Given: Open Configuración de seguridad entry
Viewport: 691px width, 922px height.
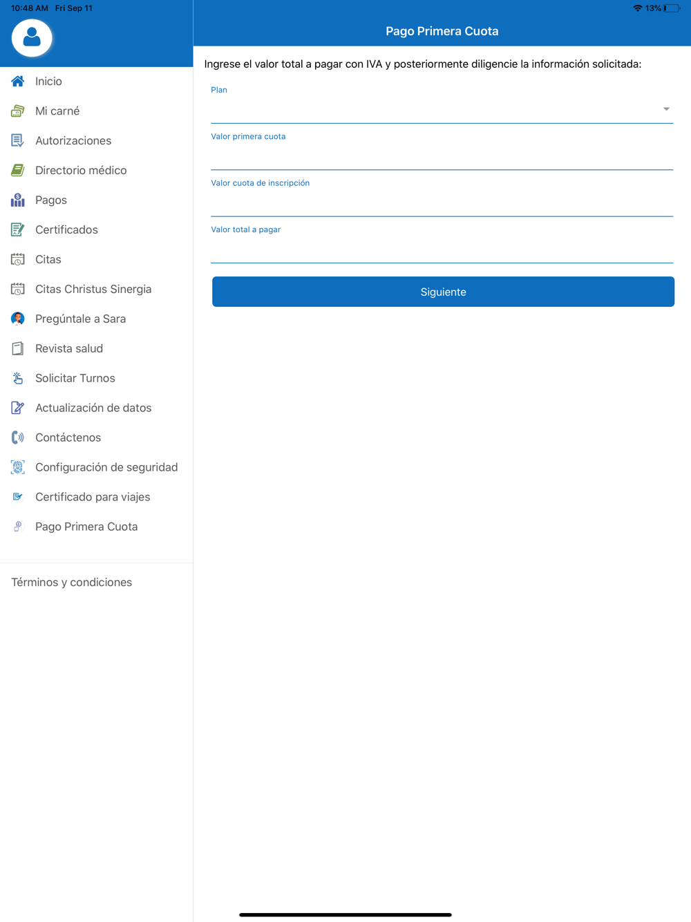Looking at the screenshot, I should coord(96,467).
